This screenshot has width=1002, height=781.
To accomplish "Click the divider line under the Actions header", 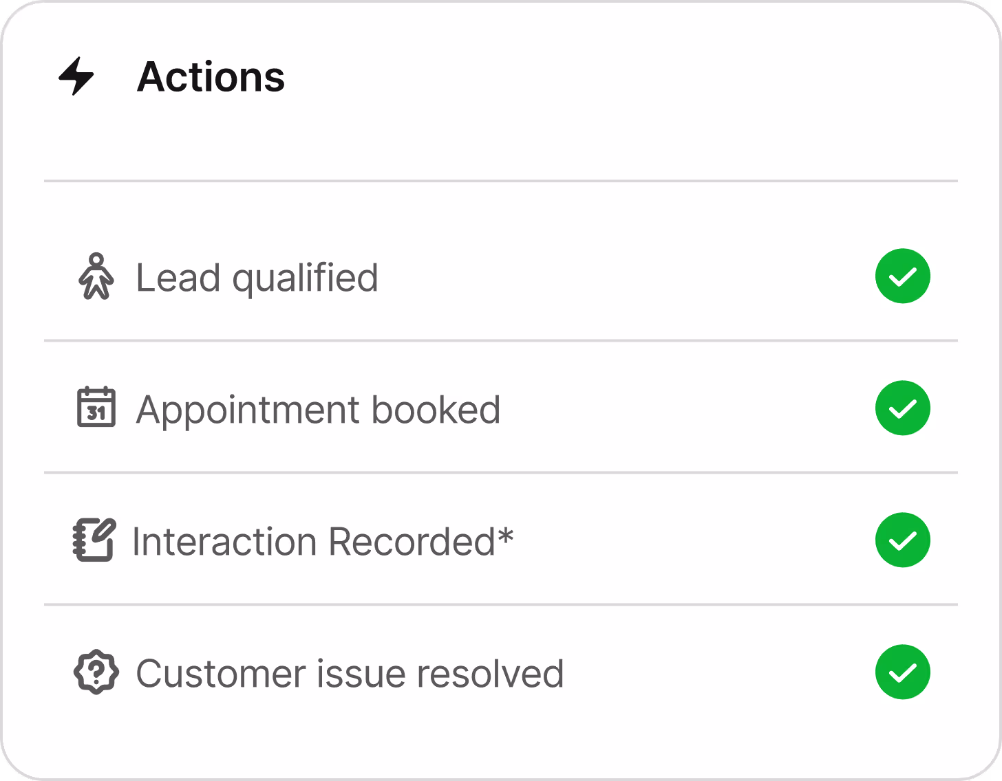I will [501, 181].
